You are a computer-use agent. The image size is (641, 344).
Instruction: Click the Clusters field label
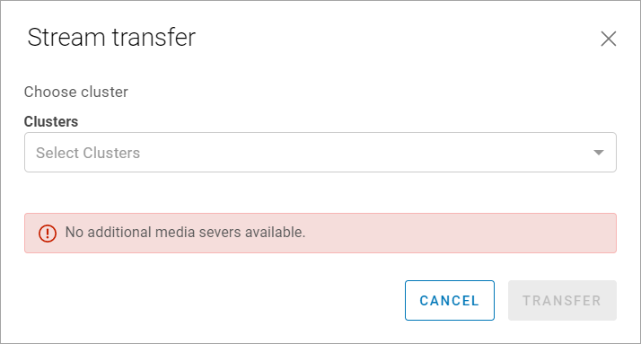[x=51, y=121]
